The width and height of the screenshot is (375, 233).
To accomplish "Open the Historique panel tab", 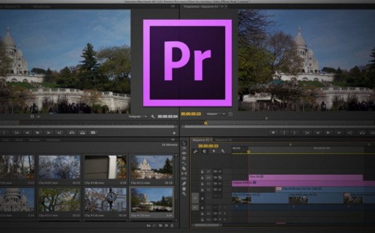I will pos(53,140).
